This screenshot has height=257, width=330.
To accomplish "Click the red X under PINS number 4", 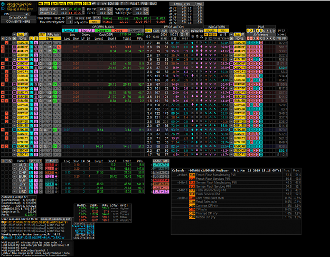I will point(258,39).
